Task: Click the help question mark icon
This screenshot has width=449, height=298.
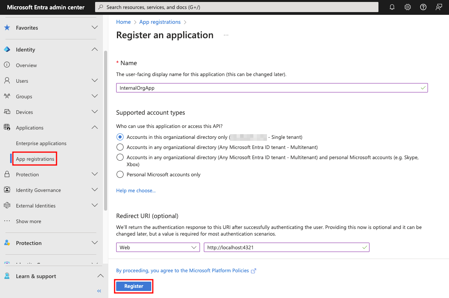Action: 423,7
